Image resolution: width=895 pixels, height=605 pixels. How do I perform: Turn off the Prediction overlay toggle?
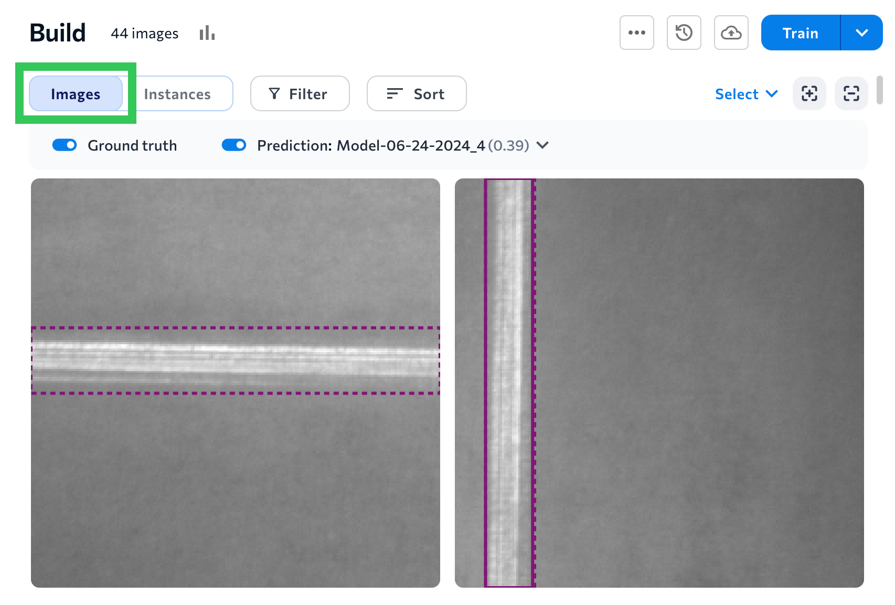[234, 145]
